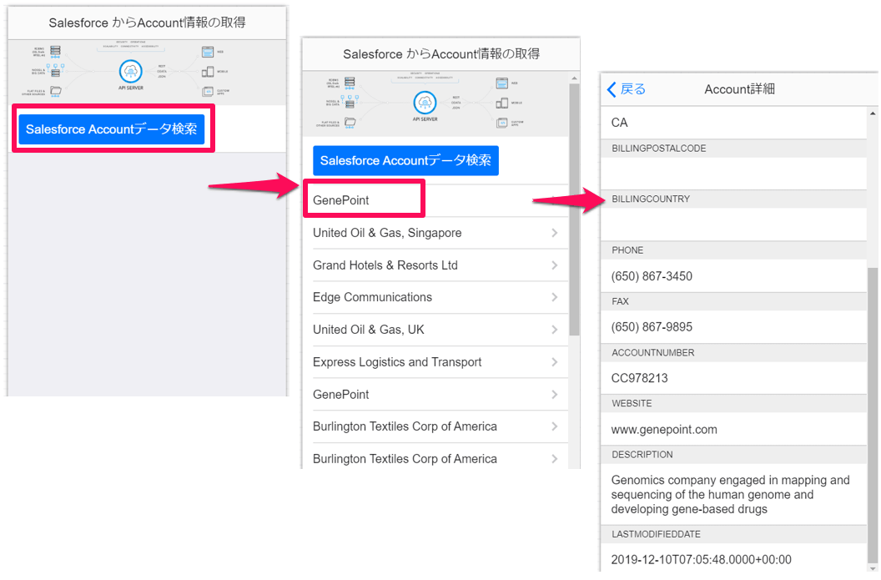
Task: Select phone number (650) 867-3450
Action: coord(652,276)
